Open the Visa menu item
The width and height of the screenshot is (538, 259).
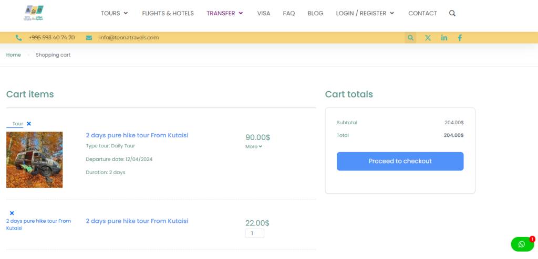pyautogui.click(x=264, y=13)
